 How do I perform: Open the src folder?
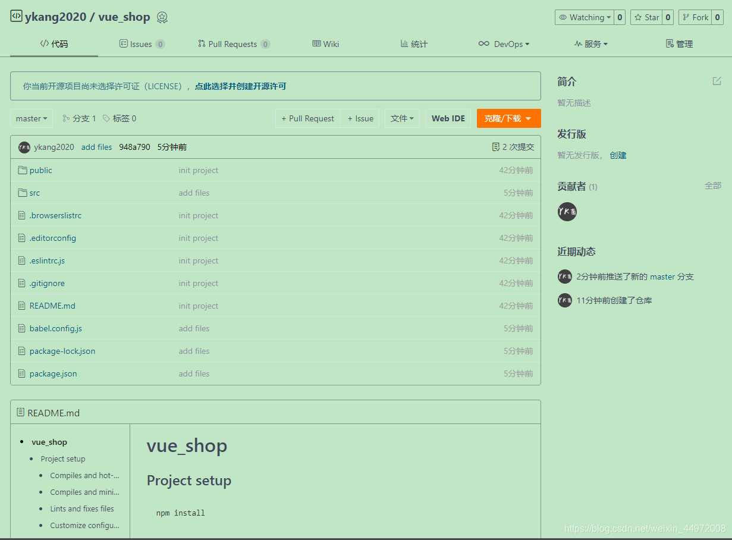point(34,193)
